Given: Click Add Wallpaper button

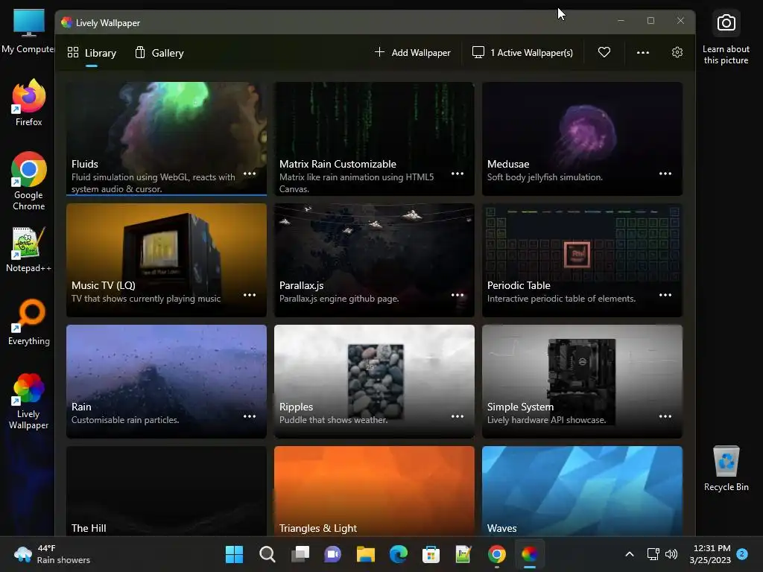Looking at the screenshot, I should point(413,53).
